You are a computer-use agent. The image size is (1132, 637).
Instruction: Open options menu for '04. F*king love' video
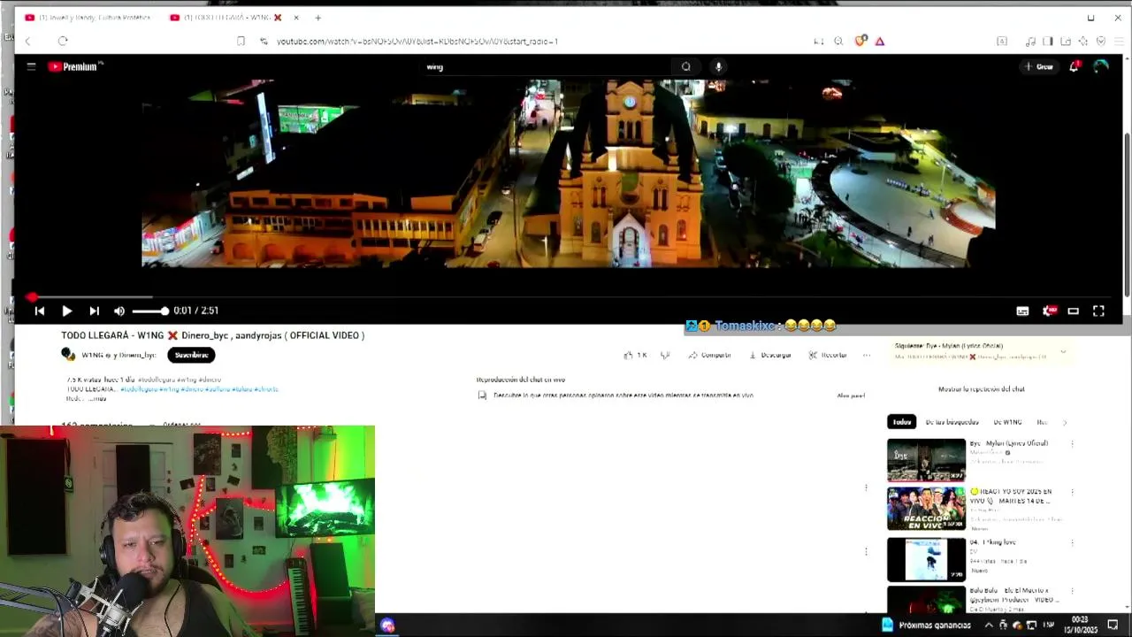(x=1072, y=542)
